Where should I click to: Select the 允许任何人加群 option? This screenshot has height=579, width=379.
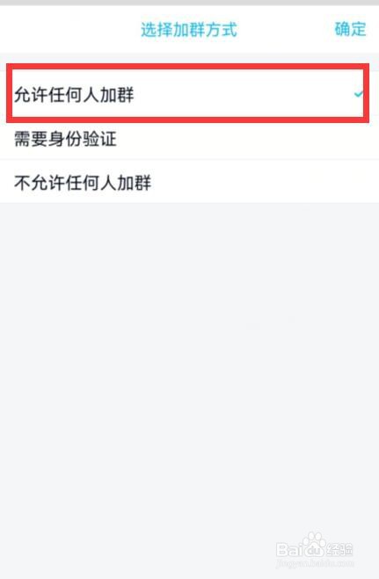click(x=187, y=93)
